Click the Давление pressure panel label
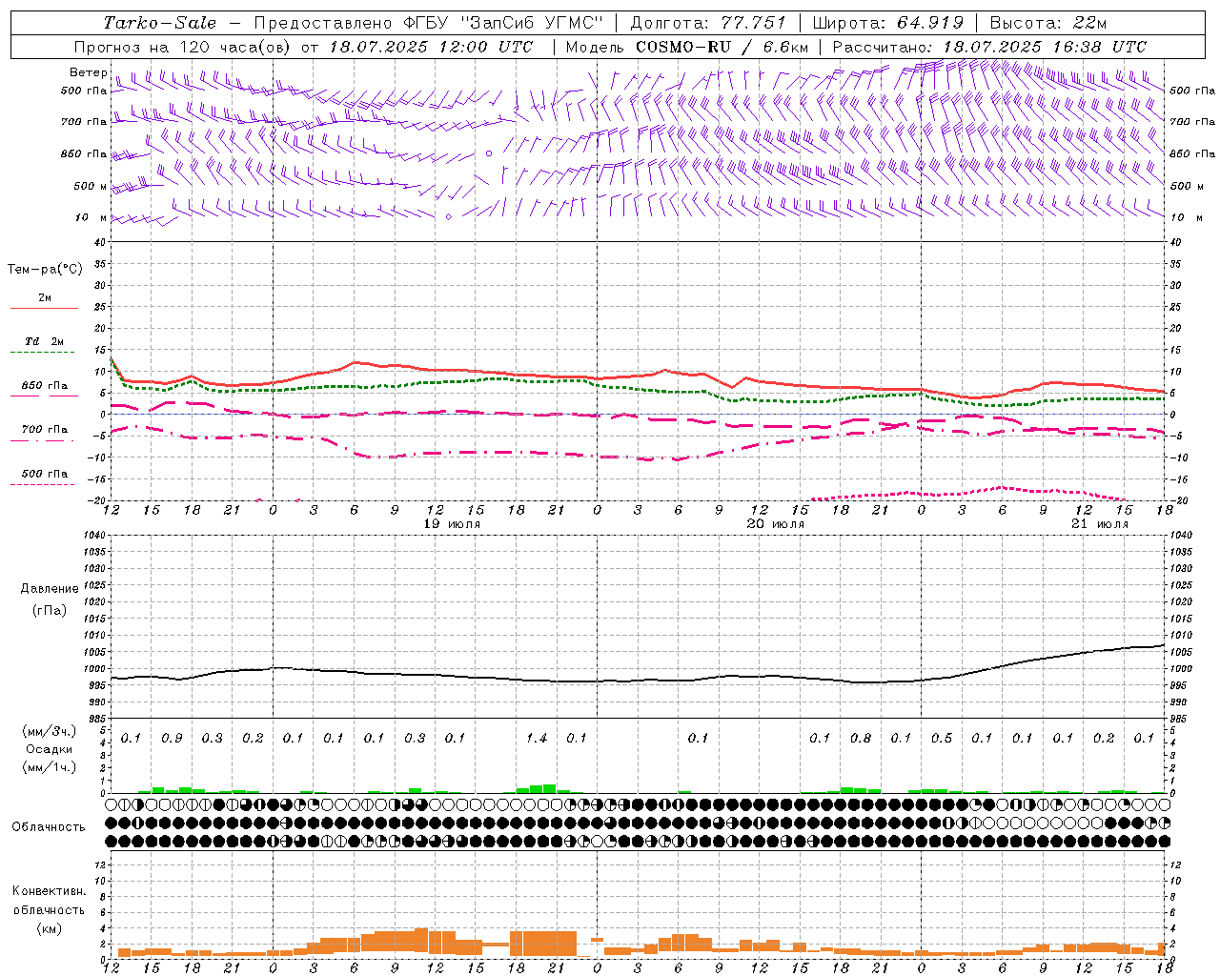1220x976 pixels. click(x=50, y=589)
